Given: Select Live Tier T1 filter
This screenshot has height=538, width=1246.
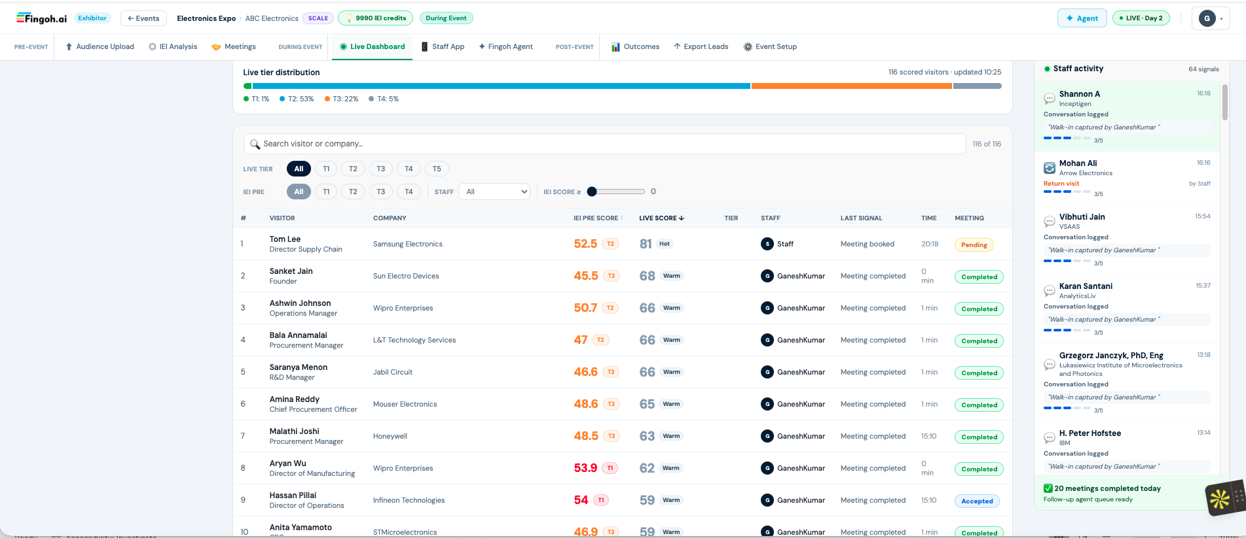Looking at the screenshot, I should tap(326, 169).
